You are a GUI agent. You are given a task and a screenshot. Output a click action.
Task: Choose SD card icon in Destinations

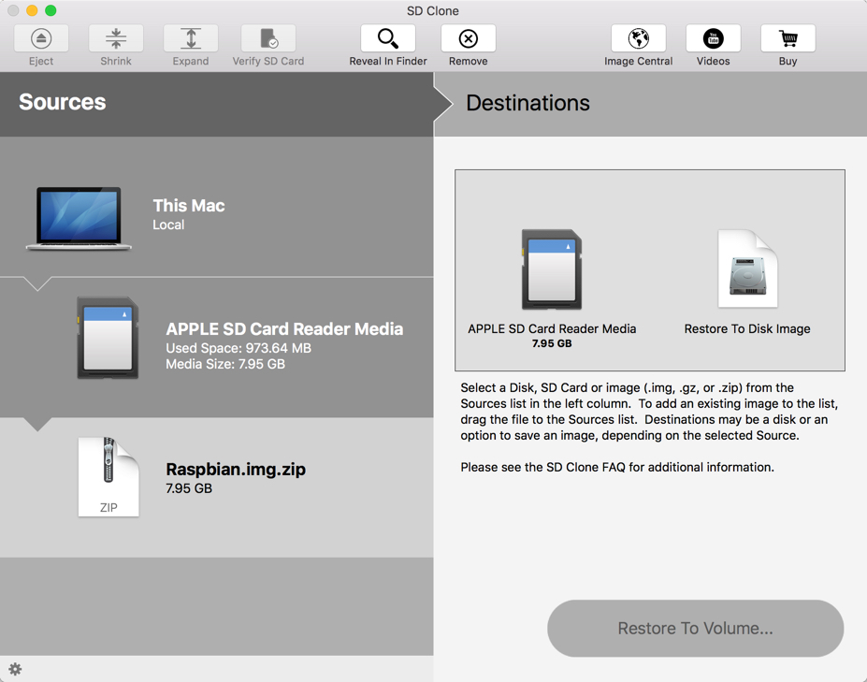point(552,268)
